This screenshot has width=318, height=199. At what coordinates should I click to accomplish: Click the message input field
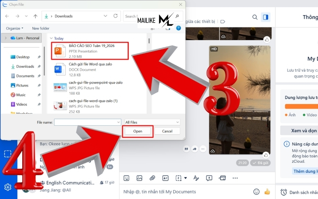(x=186, y=192)
